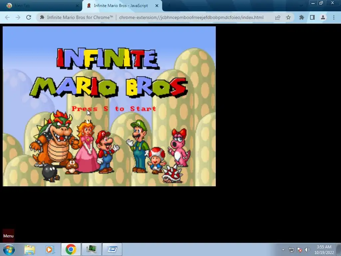
Task: Click the red Spiny shell enemy
Action: [172, 174]
